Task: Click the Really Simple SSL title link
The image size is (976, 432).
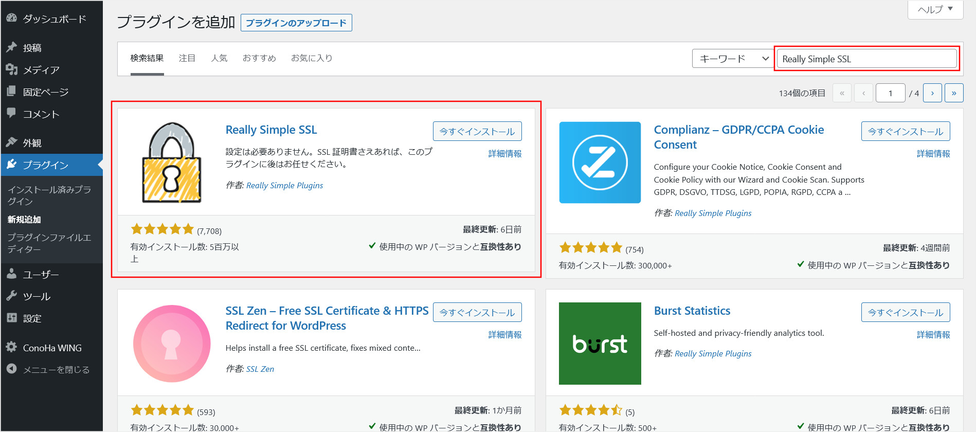Action: tap(271, 130)
